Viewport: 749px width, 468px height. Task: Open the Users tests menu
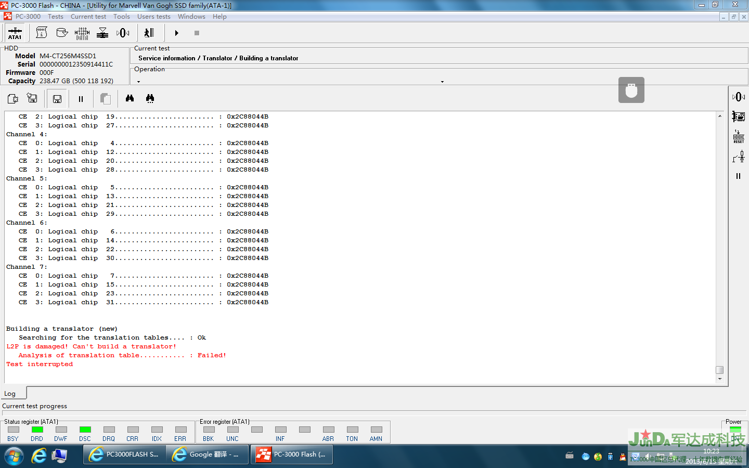click(x=154, y=17)
